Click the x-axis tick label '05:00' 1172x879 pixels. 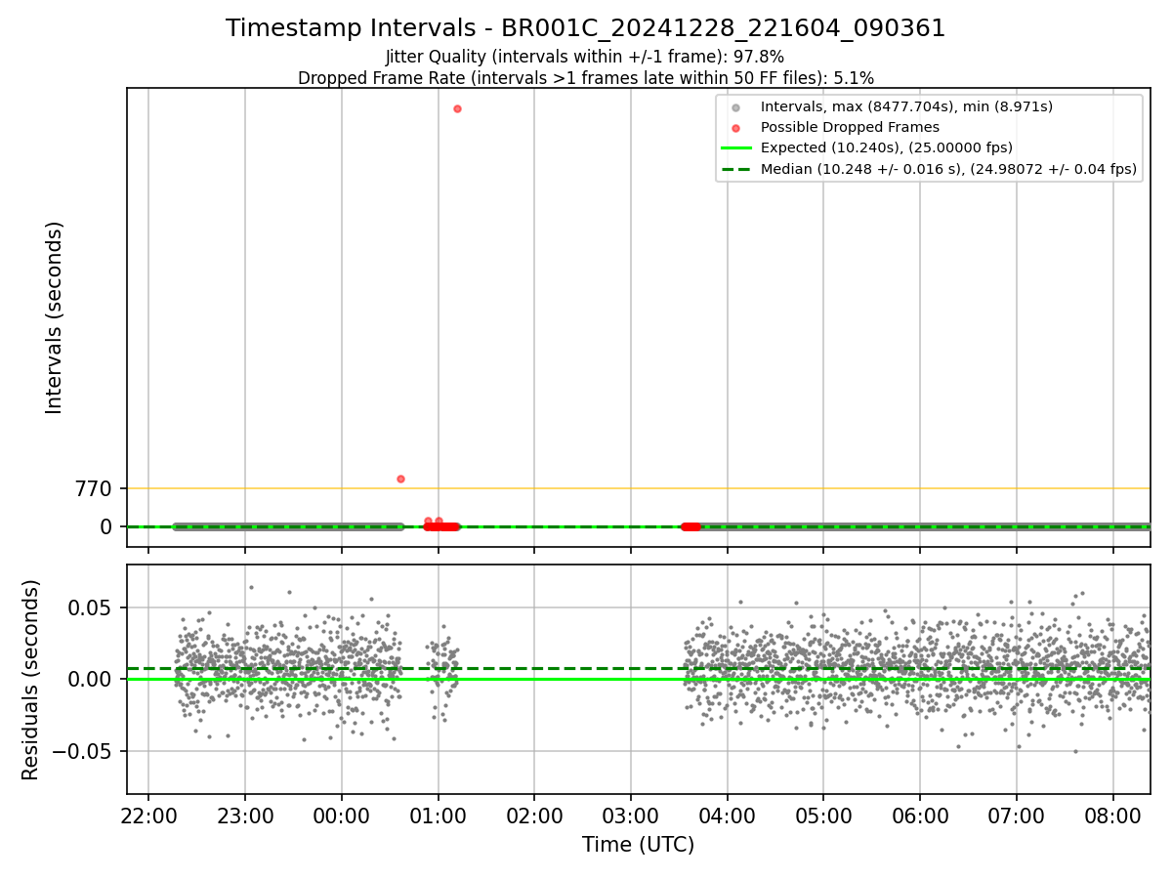823,815
